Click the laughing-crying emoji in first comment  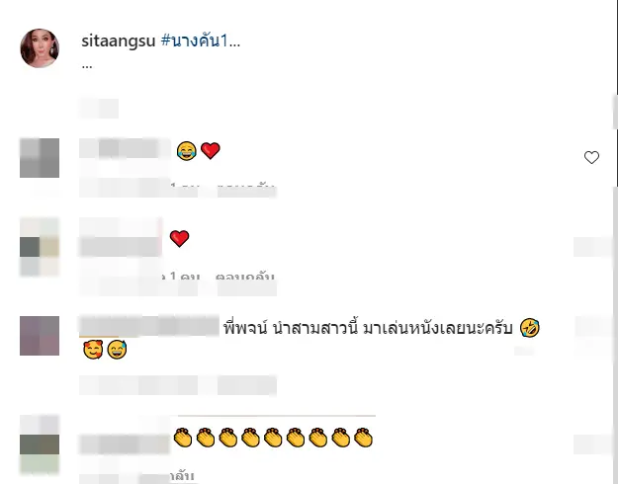[x=187, y=151]
